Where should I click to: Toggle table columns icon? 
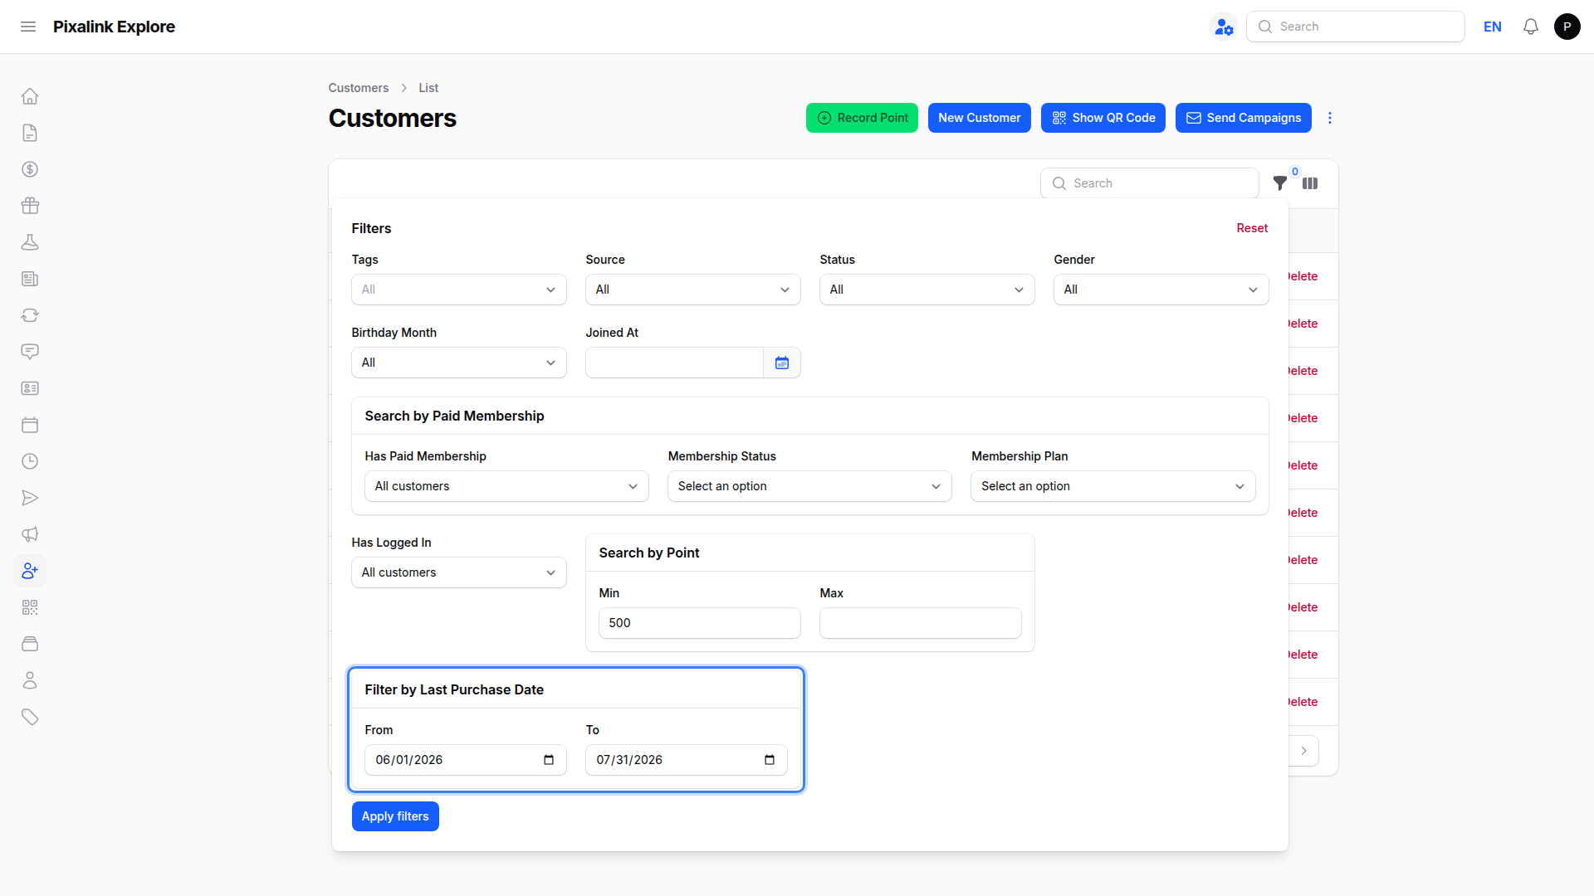[x=1310, y=183]
